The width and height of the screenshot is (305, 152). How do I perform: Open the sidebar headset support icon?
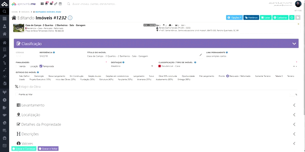tap(5, 138)
